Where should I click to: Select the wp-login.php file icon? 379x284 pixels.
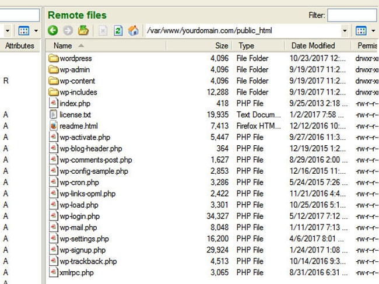[x=54, y=216]
